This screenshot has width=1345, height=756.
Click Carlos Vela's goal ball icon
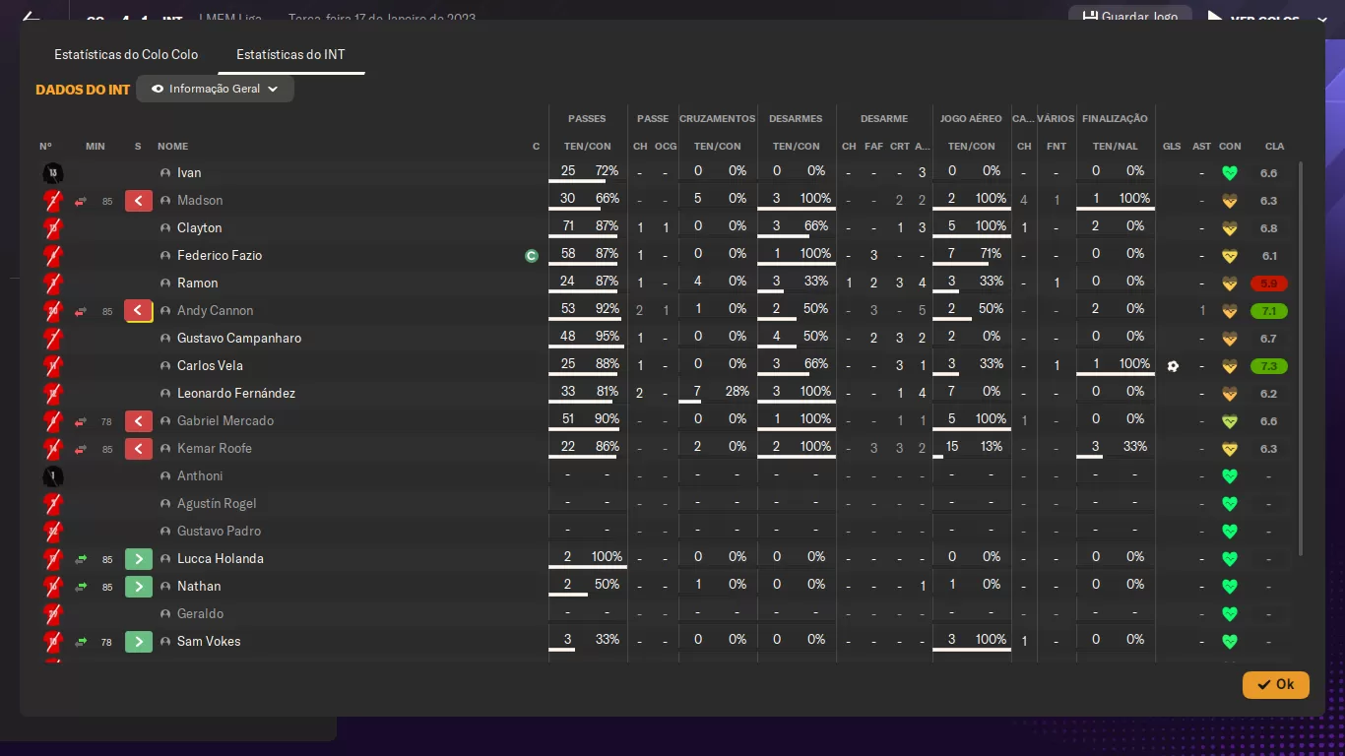click(1173, 366)
